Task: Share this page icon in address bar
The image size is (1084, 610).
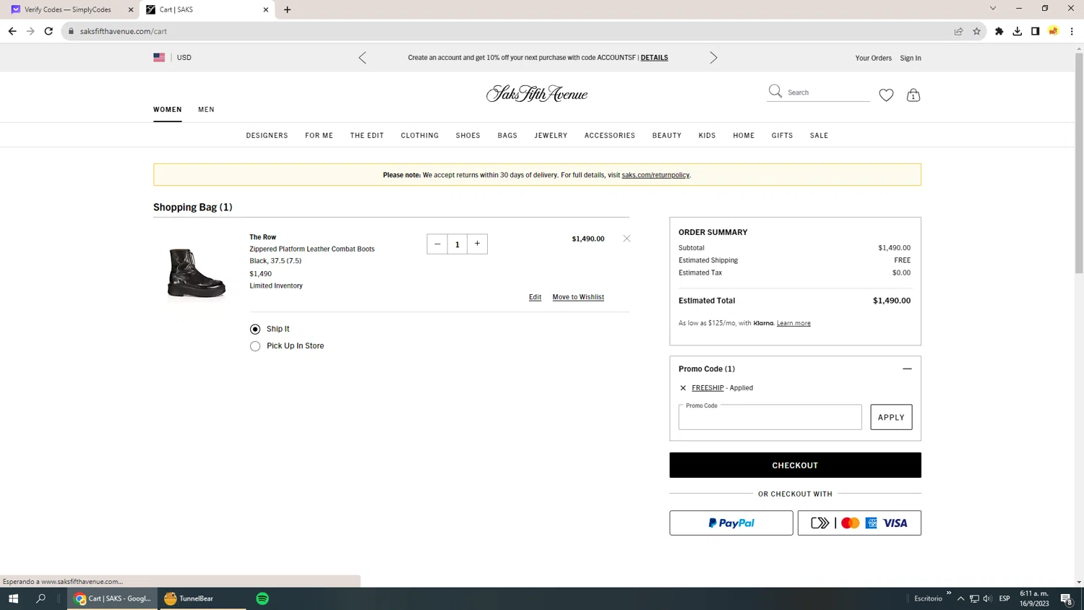Action: (x=958, y=31)
